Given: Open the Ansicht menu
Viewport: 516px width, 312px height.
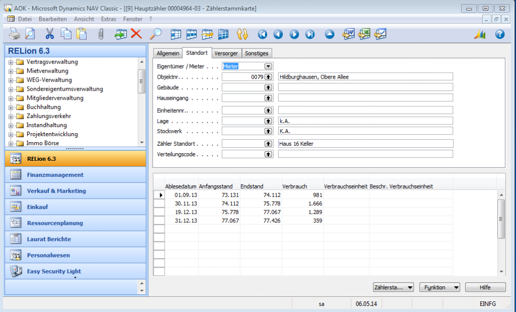Looking at the screenshot, I should pos(84,19).
